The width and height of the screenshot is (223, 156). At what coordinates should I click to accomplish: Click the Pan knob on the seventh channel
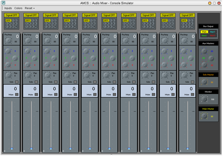point(125,75)
